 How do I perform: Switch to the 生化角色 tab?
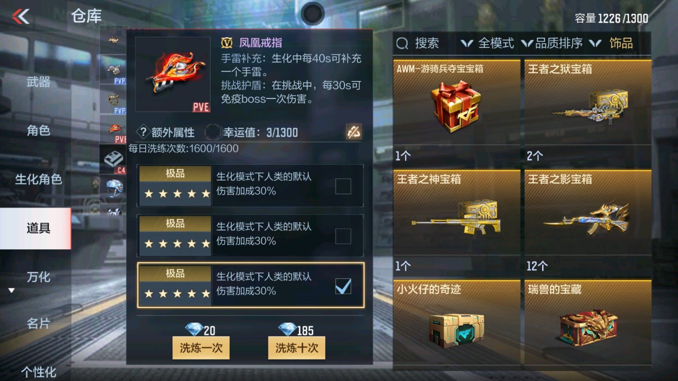pos(38,179)
